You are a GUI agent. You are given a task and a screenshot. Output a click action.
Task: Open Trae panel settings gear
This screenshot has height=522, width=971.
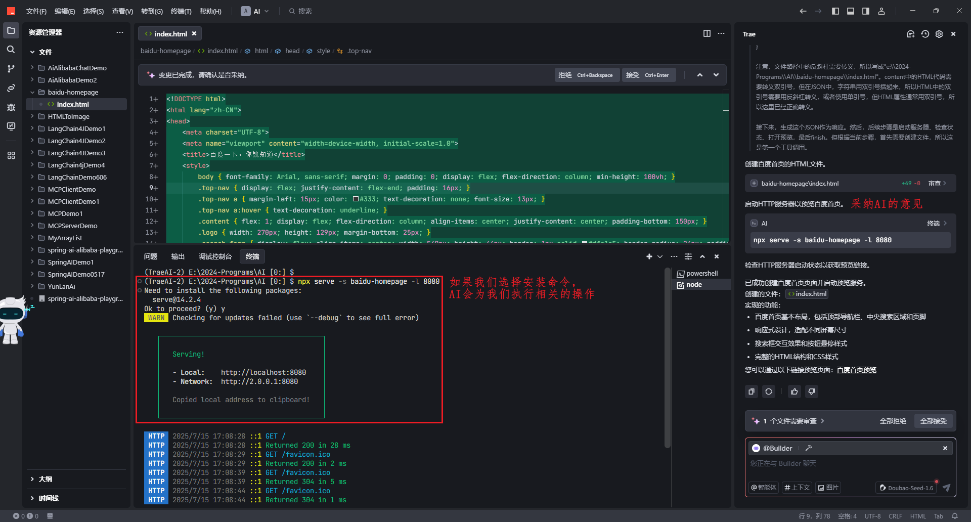point(939,34)
